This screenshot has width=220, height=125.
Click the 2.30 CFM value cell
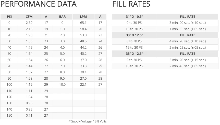click(29, 23)
